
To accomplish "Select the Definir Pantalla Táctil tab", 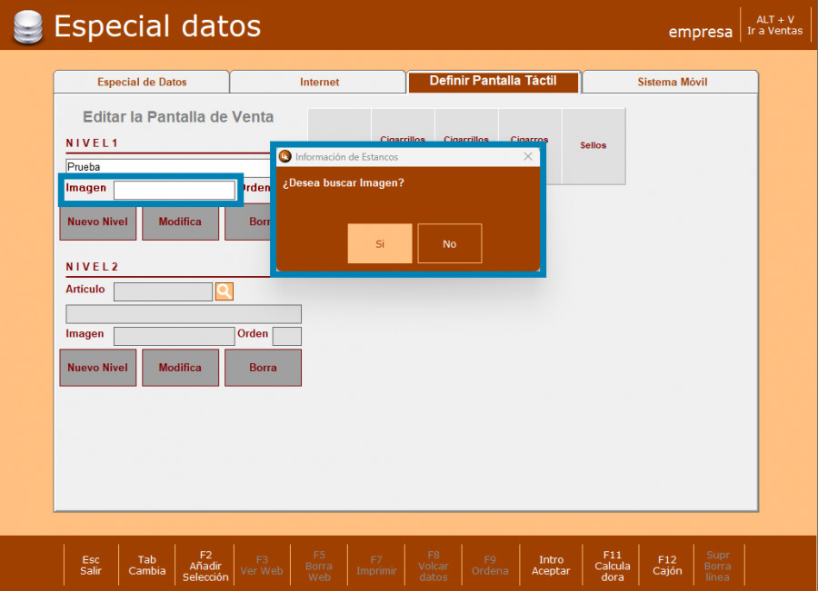I will click(492, 82).
